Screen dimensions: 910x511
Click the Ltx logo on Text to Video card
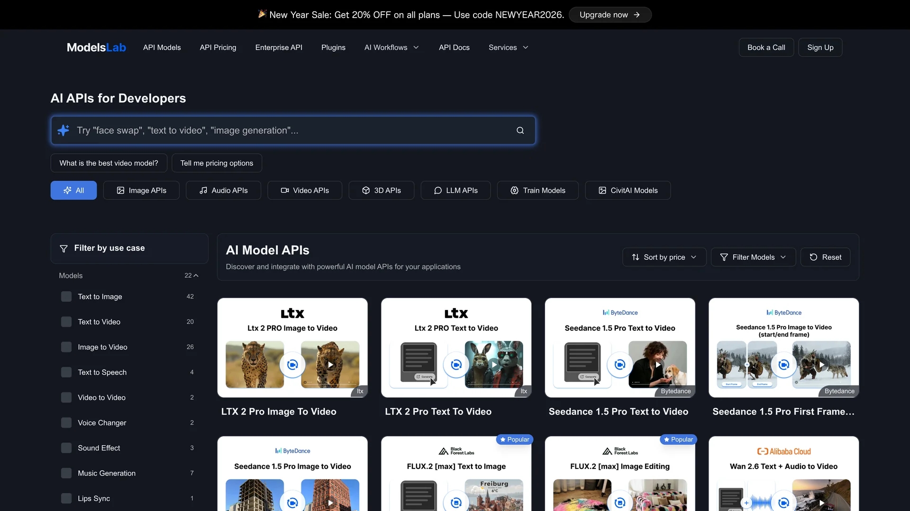pyautogui.click(x=456, y=313)
